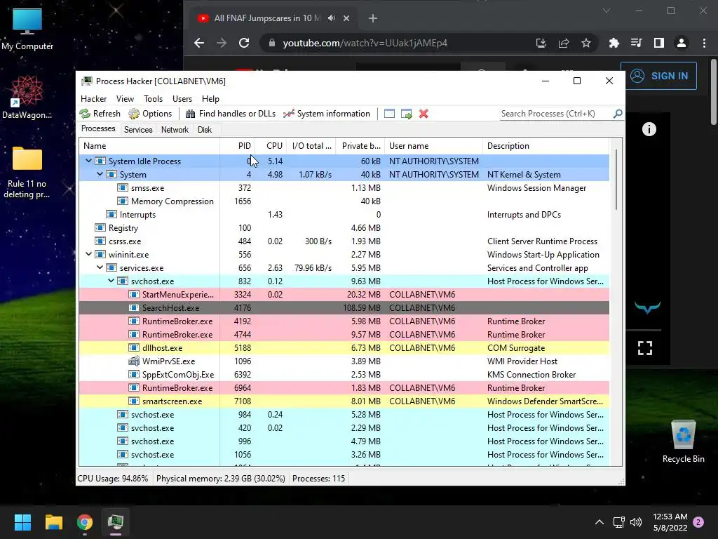Switch to the Services tab
The width and height of the screenshot is (718, 539).
138,130
